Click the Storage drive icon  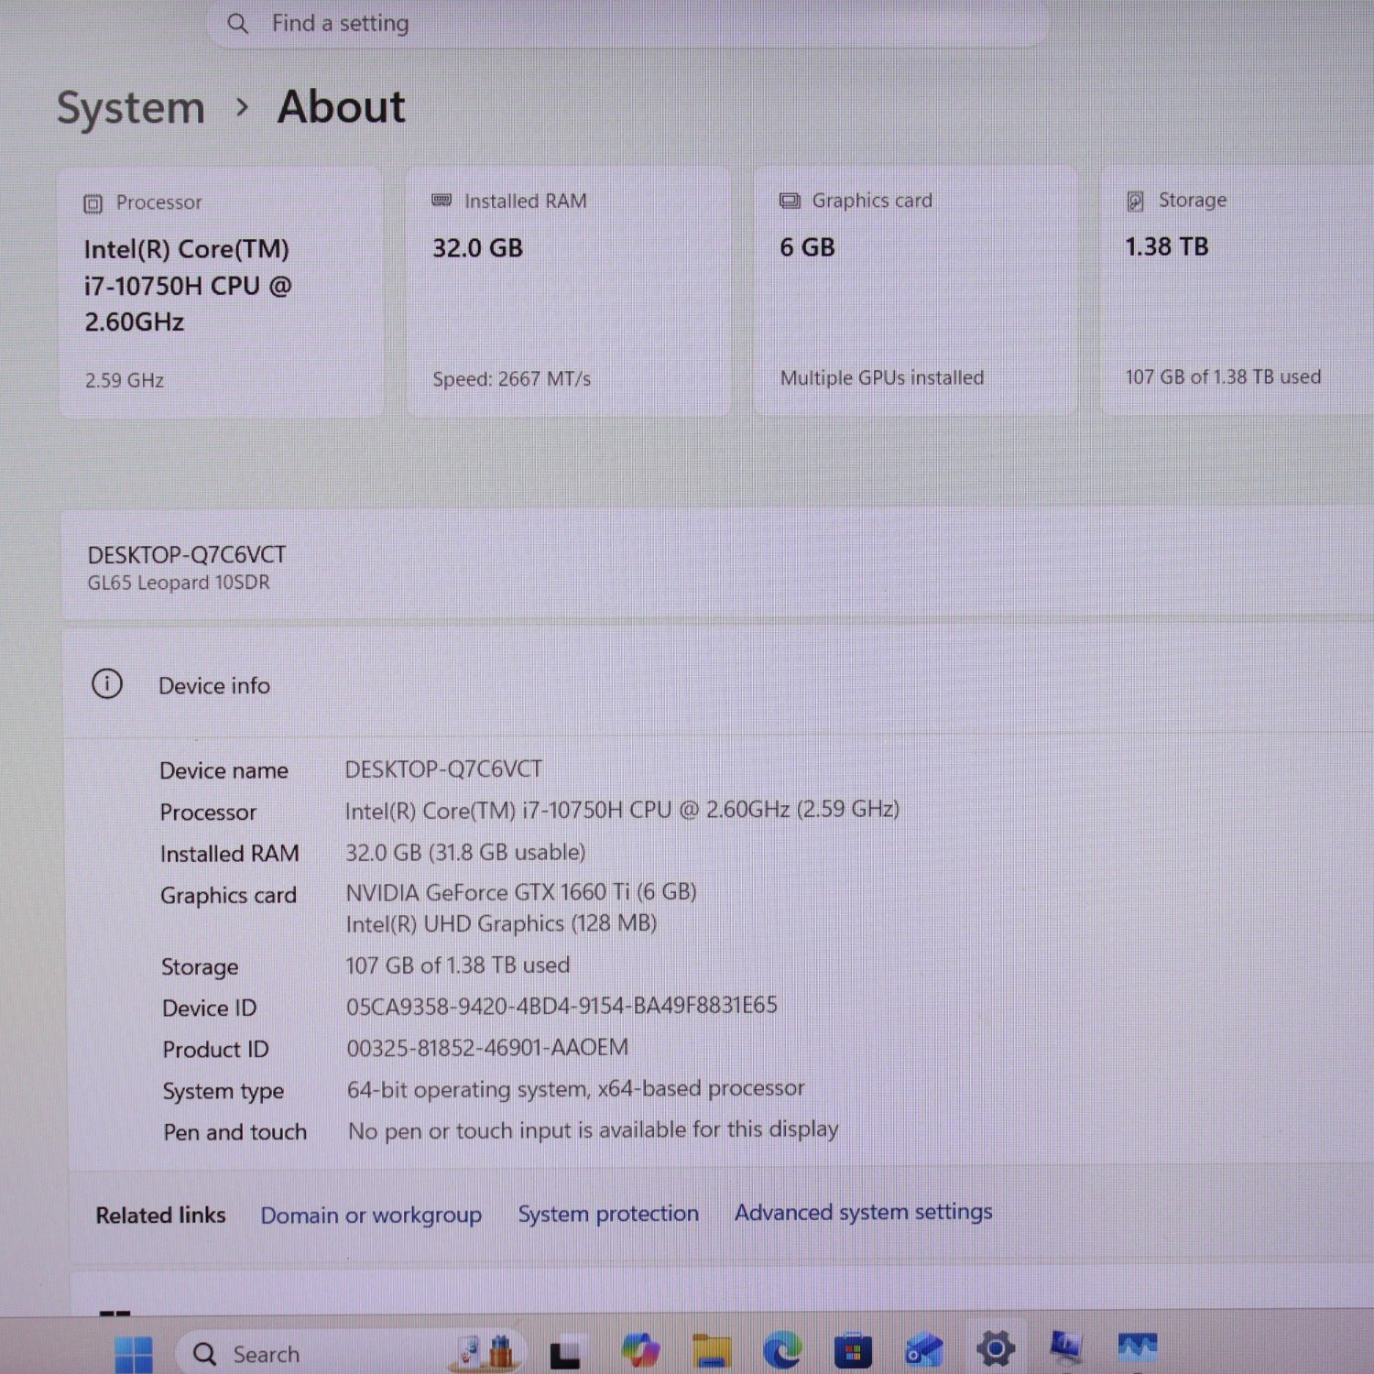[1136, 201]
